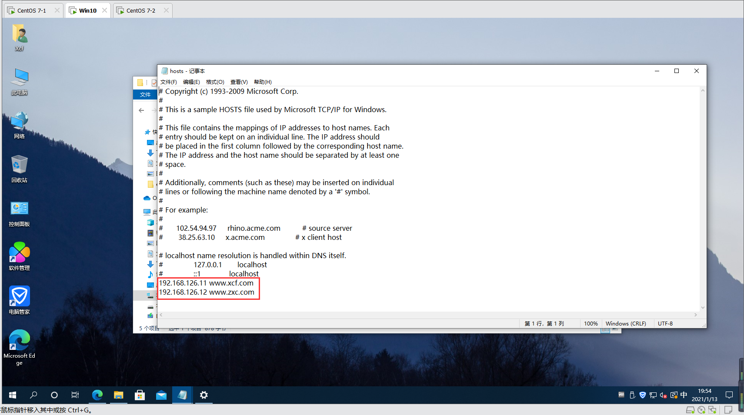Click the 127.0.0.1 localhost line
This screenshot has width=744, height=415.
[x=213, y=265]
